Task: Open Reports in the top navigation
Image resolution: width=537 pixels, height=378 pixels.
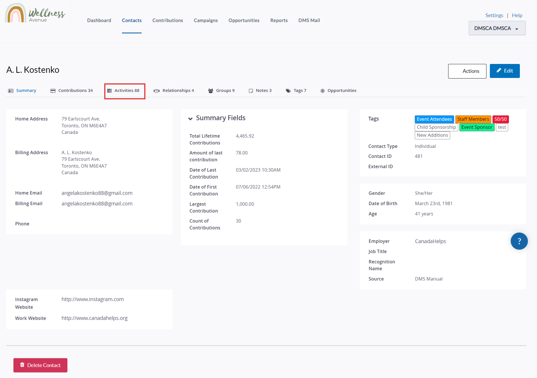Action: point(279,20)
